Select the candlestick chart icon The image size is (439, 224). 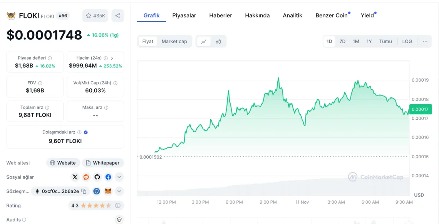(218, 41)
